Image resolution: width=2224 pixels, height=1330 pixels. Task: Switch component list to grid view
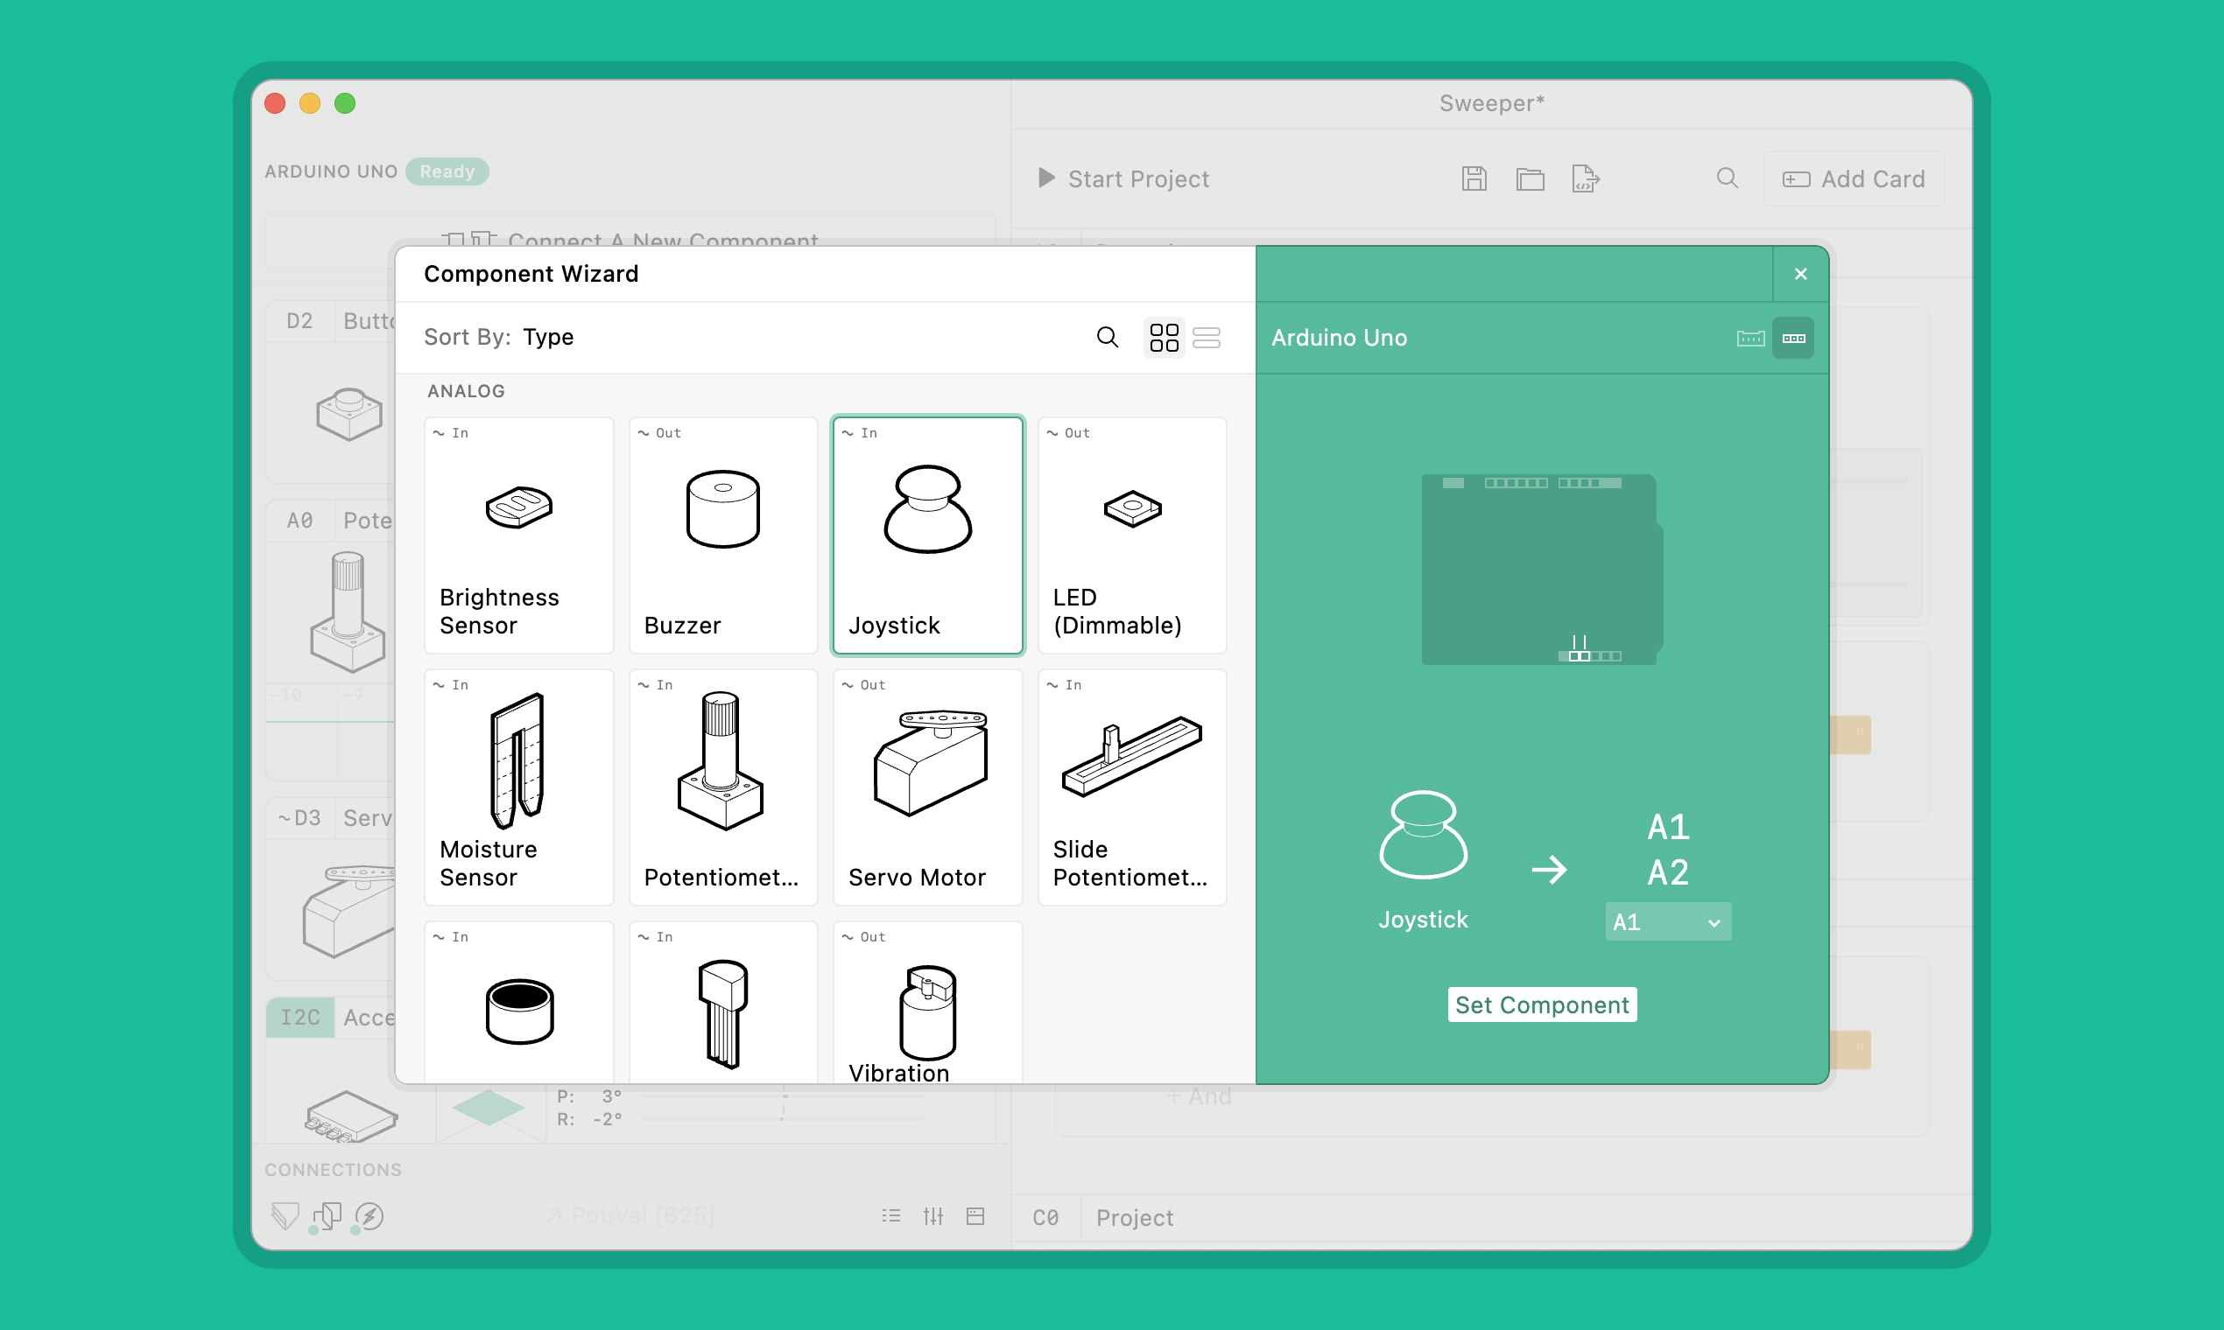pos(1164,337)
